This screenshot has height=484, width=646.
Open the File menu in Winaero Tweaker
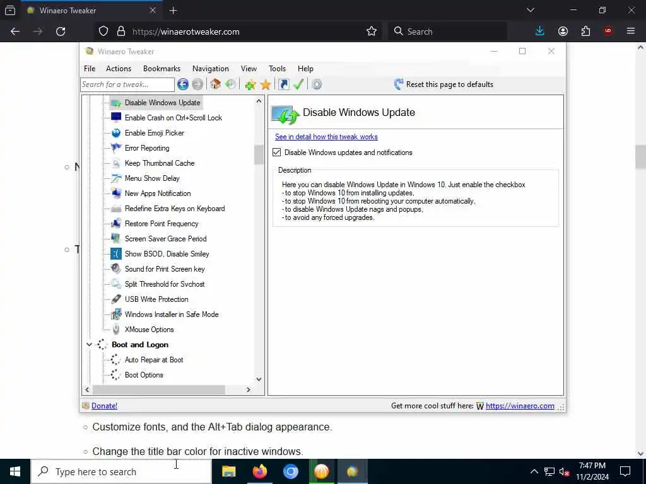click(x=90, y=69)
